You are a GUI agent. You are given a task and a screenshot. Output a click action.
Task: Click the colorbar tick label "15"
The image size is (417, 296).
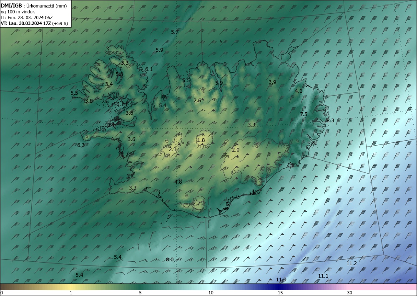280,293
